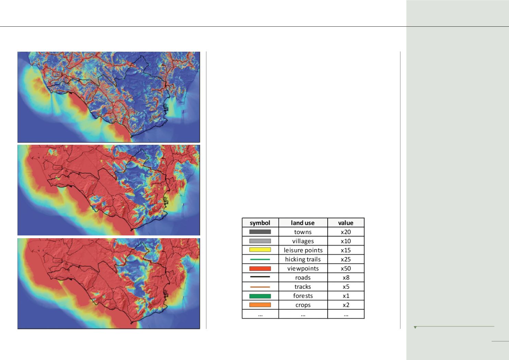
Task: Click the brown tracks line symbol
Action: [x=260, y=287]
